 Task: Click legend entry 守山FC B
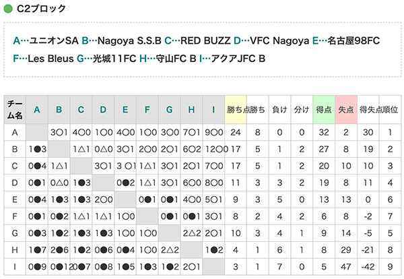click(176, 59)
